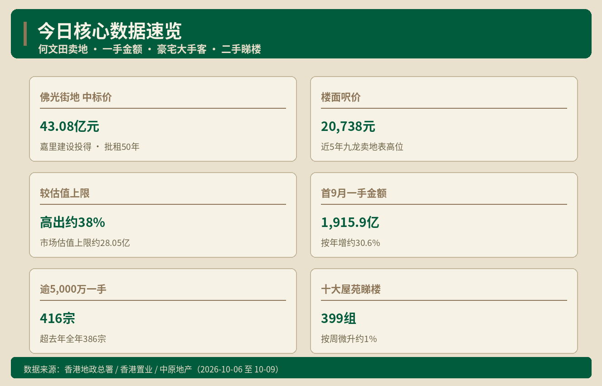Click the note 嘉里建设投得 · 批租50年
This screenshot has width=602, height=386.
click(x=90, y=147)
